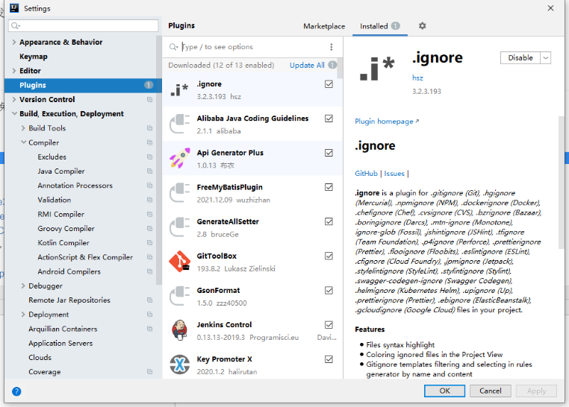
Task: Open the Disable button dropdown arrow
Action: tap(546, 58)
